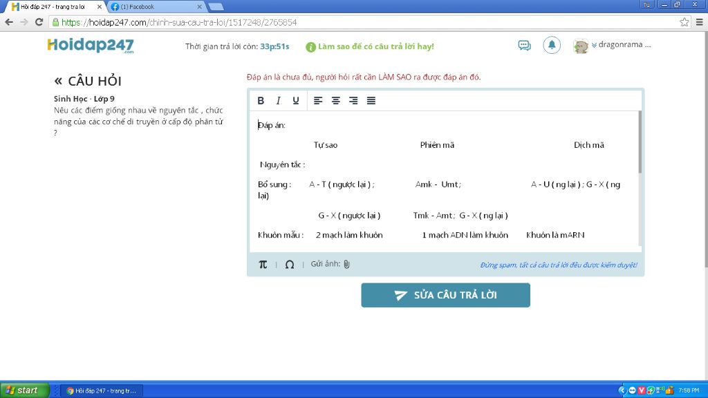Click the page vertical scrollbar
Viewport: 708px width, 398px height.
(705, 149)
